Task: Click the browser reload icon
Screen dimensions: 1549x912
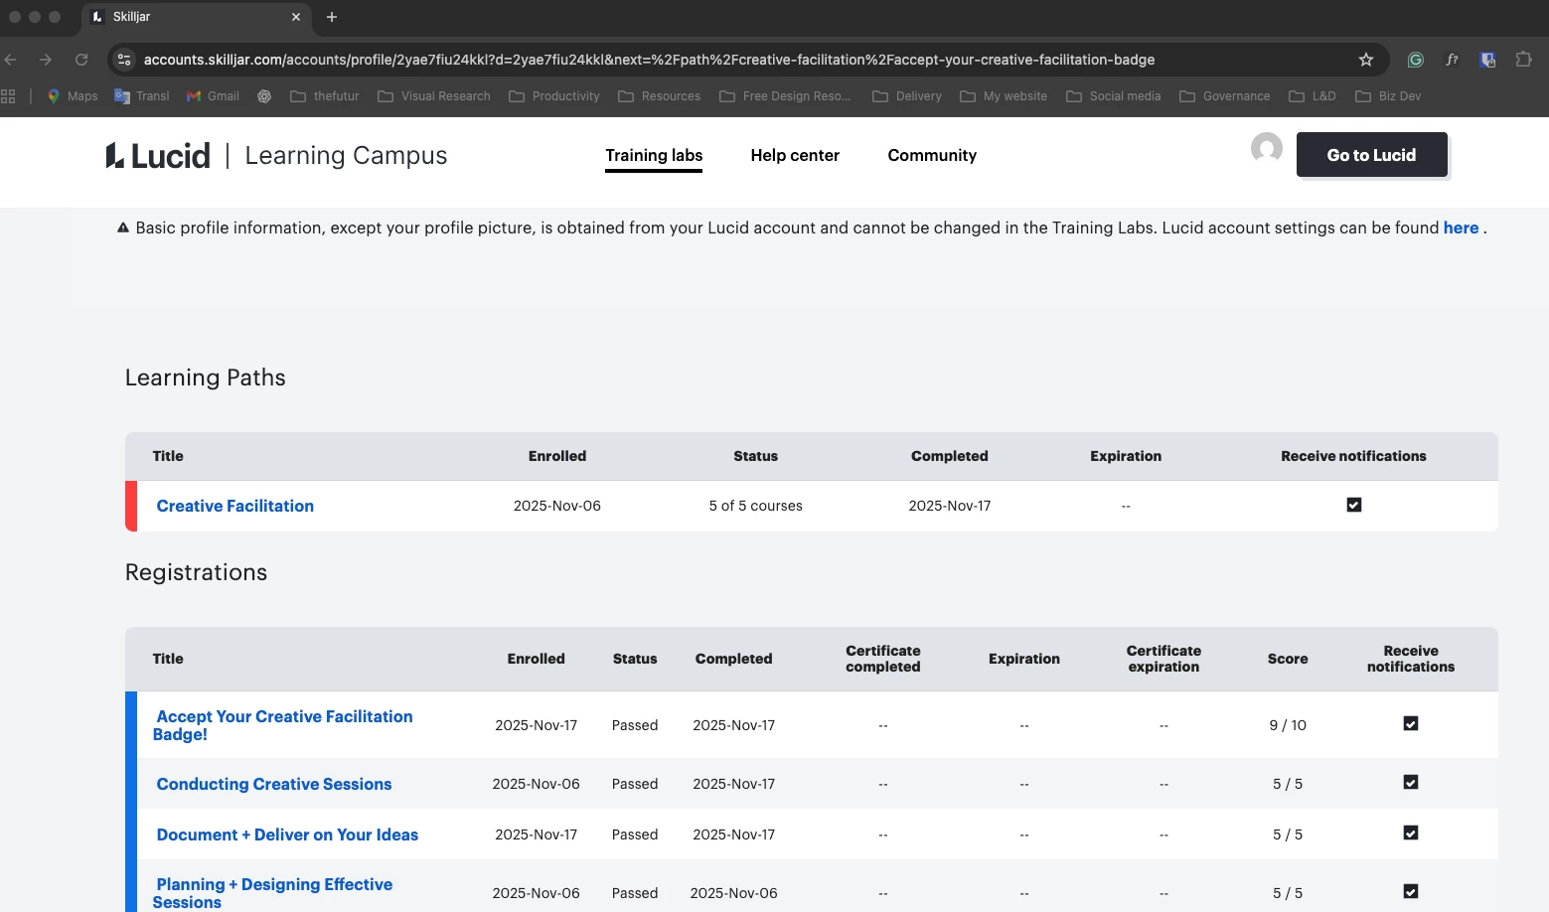Action: (81, 60)
